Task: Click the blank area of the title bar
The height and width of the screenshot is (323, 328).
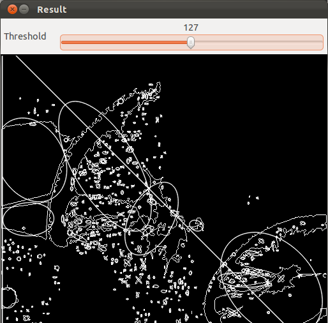Action: [191, 10]
